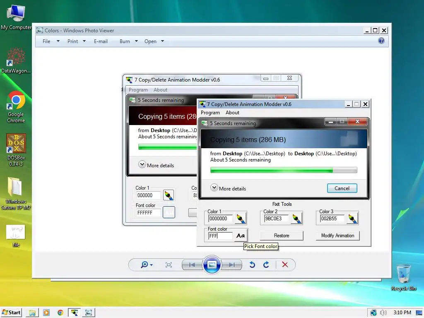424x318 pixels.
Task: Click the Copying 5 items (286 MB) heading
Action: coord(248,140)
